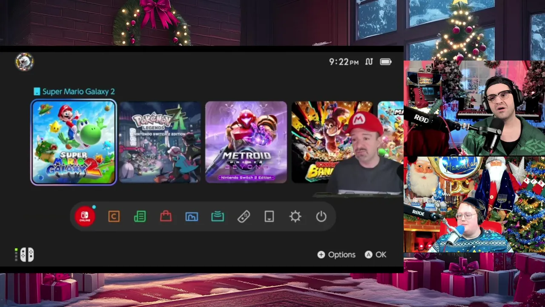Open Nintendo Switch Online red icon

[85, 217]
